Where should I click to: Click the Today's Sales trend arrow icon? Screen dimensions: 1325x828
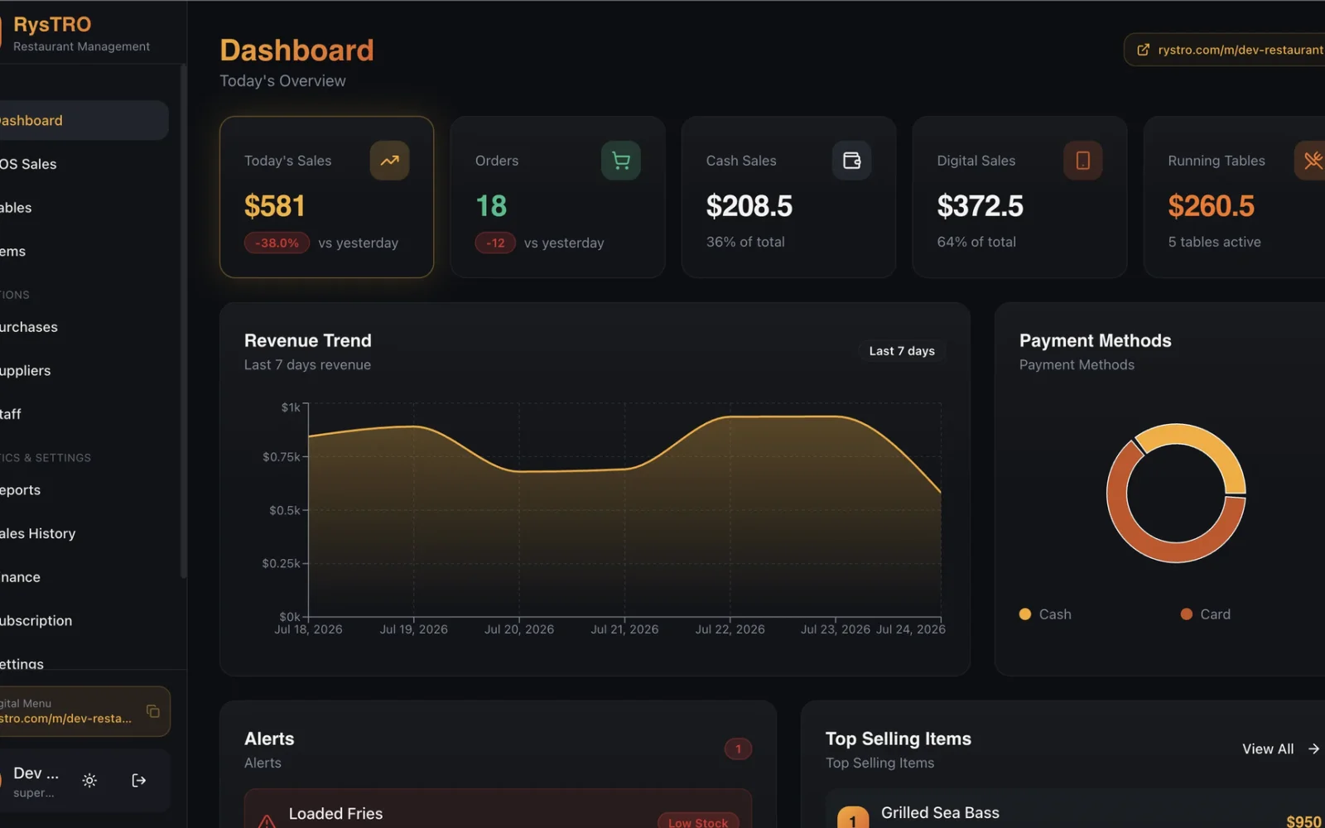pyautogui.click(x=389, y=161)
